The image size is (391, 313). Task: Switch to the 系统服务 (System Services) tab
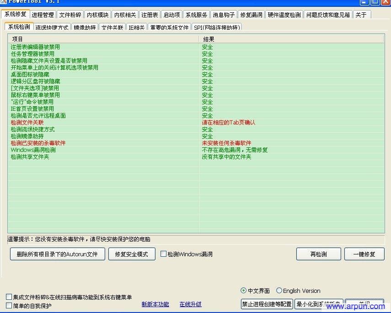[x=196, y=14]
